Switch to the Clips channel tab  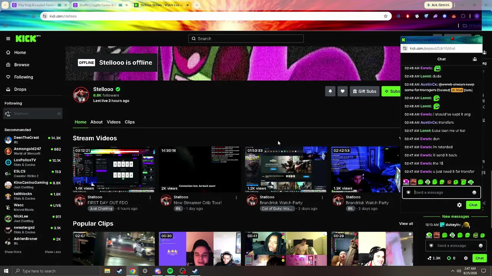[x=130, y=122]
